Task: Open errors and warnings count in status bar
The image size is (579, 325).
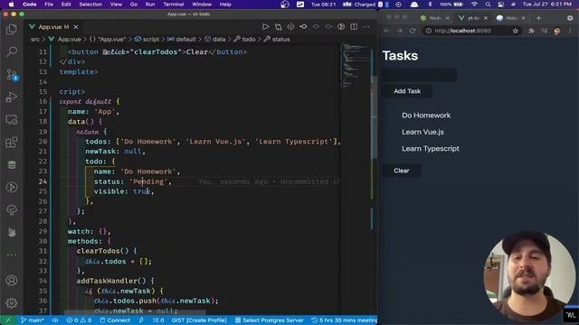Action: click(x=79, y=320)
